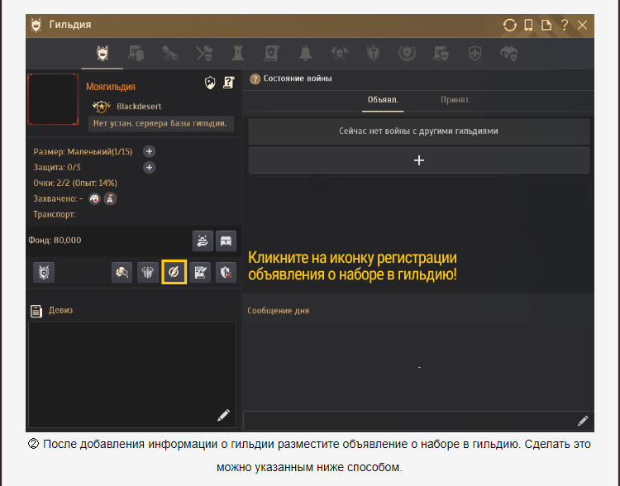
Task: Edit the Девиз with pencil icon
Action: click(223, 415)
